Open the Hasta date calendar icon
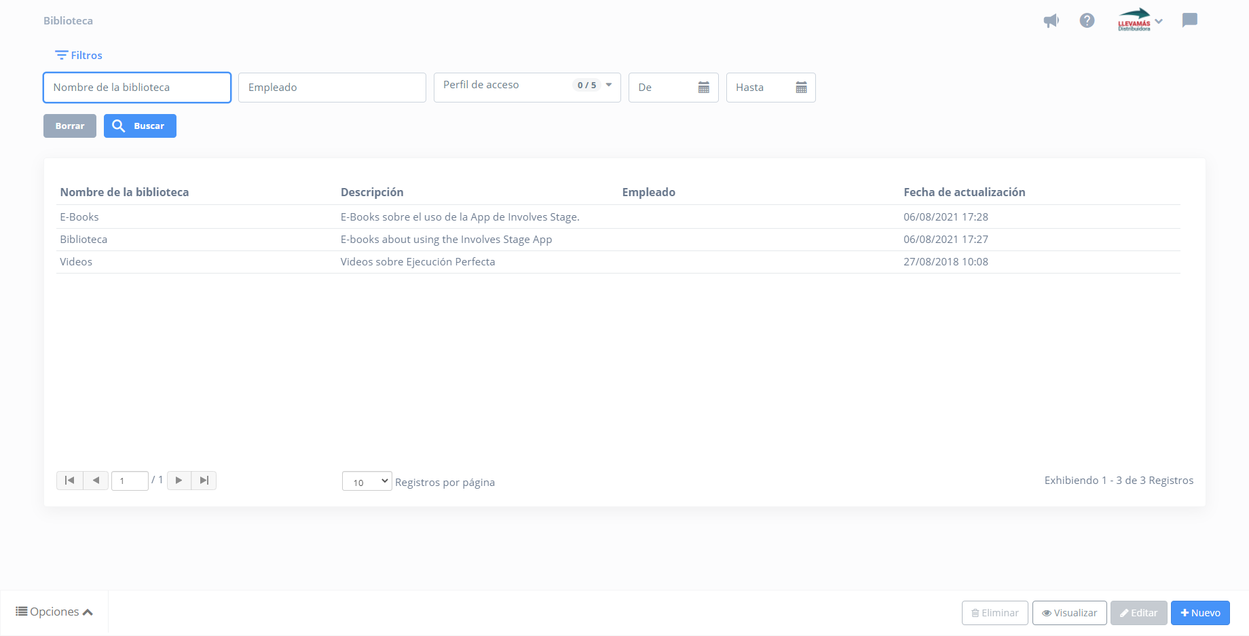 click(x=801, y=88)
